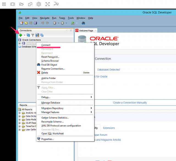Open the New Connection dropdown arrow
The height and width of the screenshot is (161, 176).
point(24,35)
